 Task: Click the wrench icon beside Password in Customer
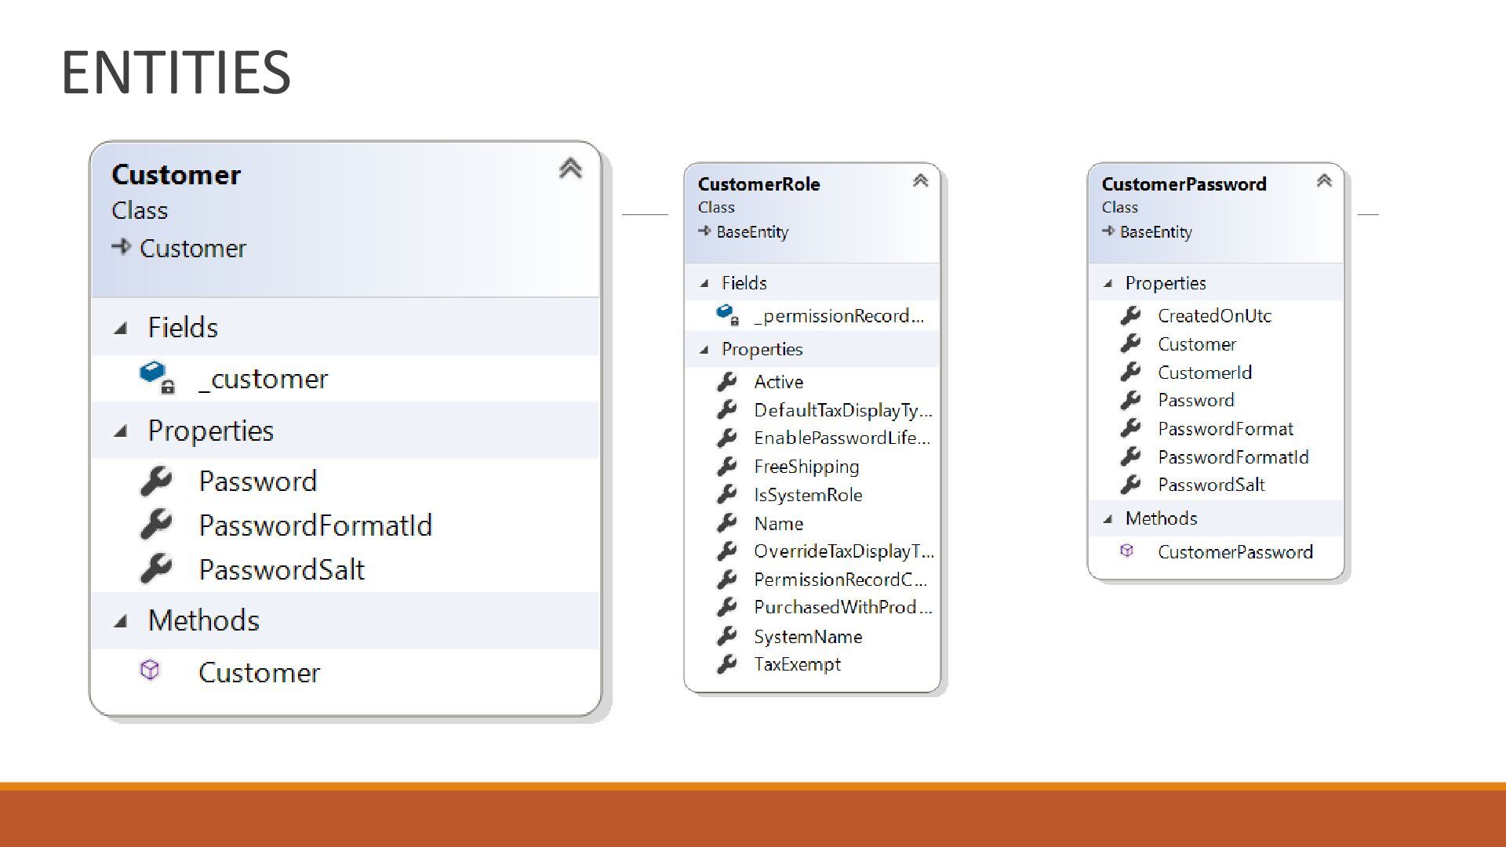(x=156, y=481)
